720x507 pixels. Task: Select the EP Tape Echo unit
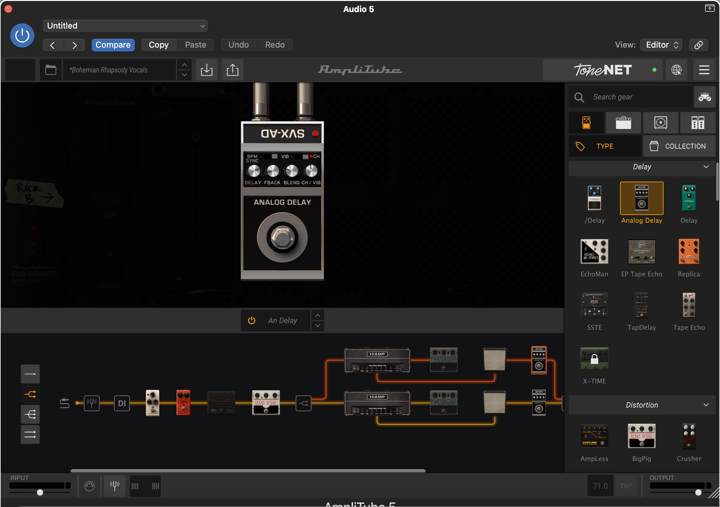641,252
